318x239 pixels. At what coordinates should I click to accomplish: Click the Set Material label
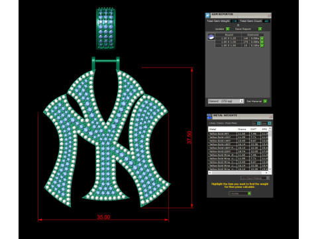pyautogui.click(x=254, y=101)
